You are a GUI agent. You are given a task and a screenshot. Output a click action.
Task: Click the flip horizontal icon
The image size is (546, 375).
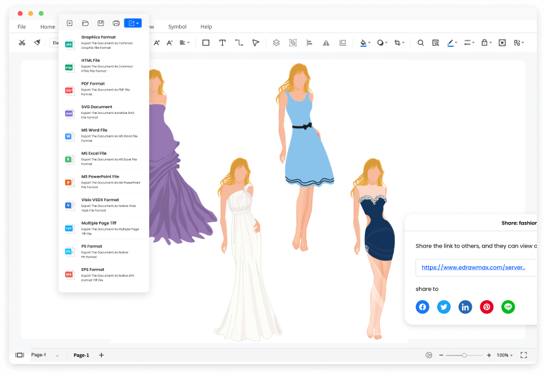tap(326, 43)
